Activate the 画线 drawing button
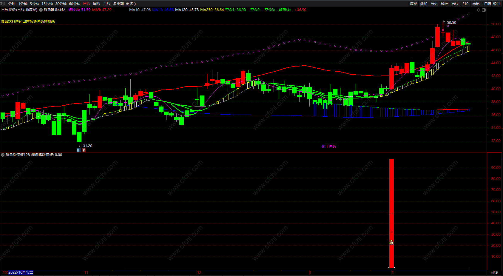 [x=455, y=4]
